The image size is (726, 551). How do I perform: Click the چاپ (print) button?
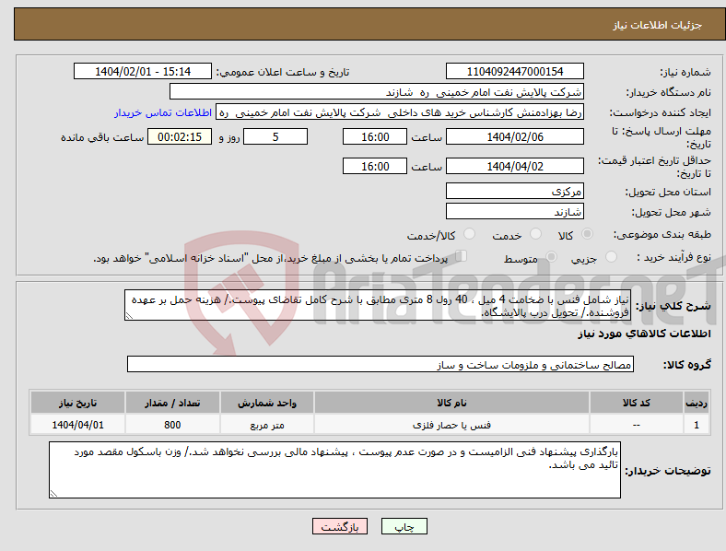click(404, 526)
